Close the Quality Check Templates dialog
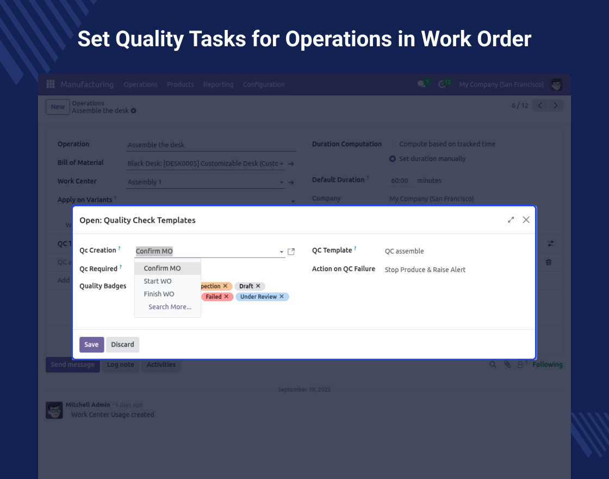Viewport: 609px width, 479px height. coord(526,220)
